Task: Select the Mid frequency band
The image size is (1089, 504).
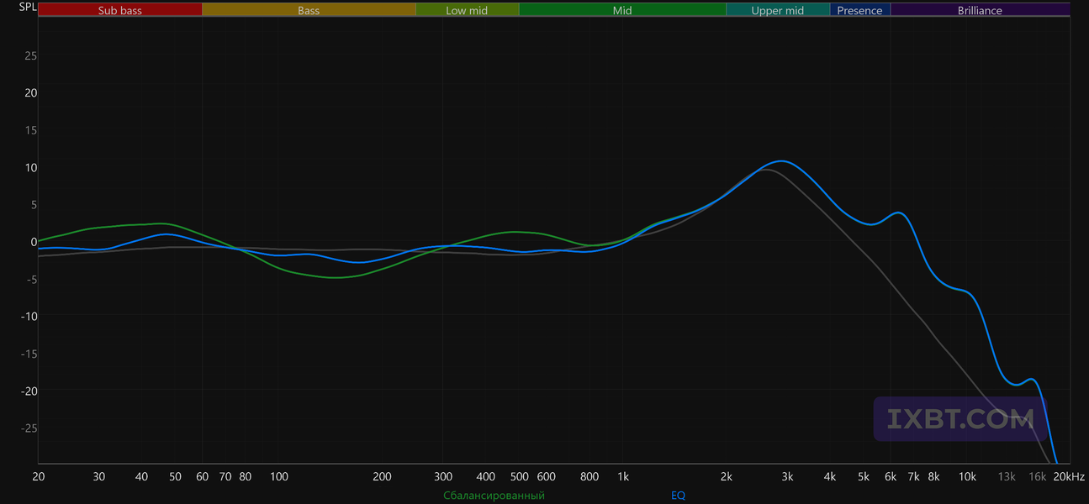Action: tap(622, 10)
